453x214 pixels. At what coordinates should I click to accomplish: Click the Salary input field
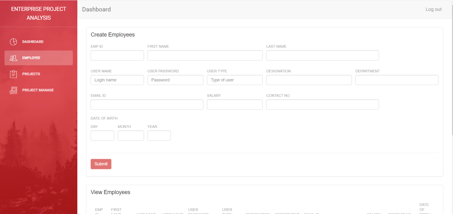[x=235, y=104]
